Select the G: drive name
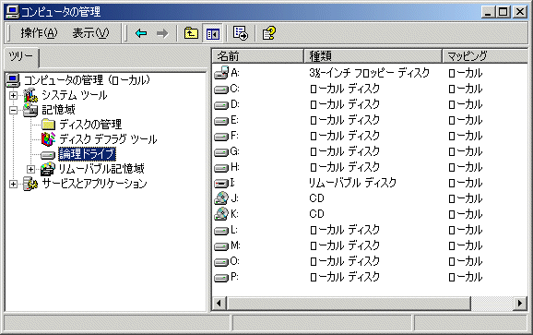533x335 pixels. coord(235,151)
